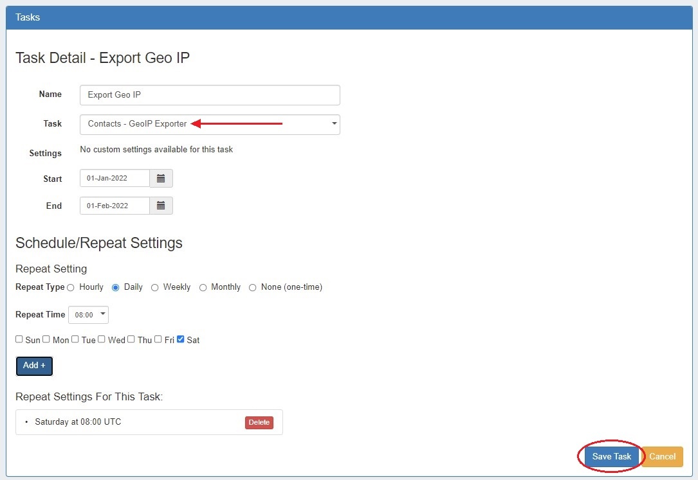
Task: Click into the Name text field
Action: [210, 95]
